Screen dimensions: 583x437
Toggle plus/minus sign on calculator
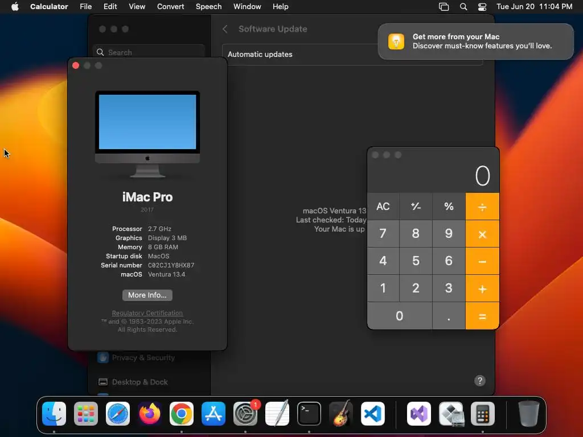pos(416,206)
